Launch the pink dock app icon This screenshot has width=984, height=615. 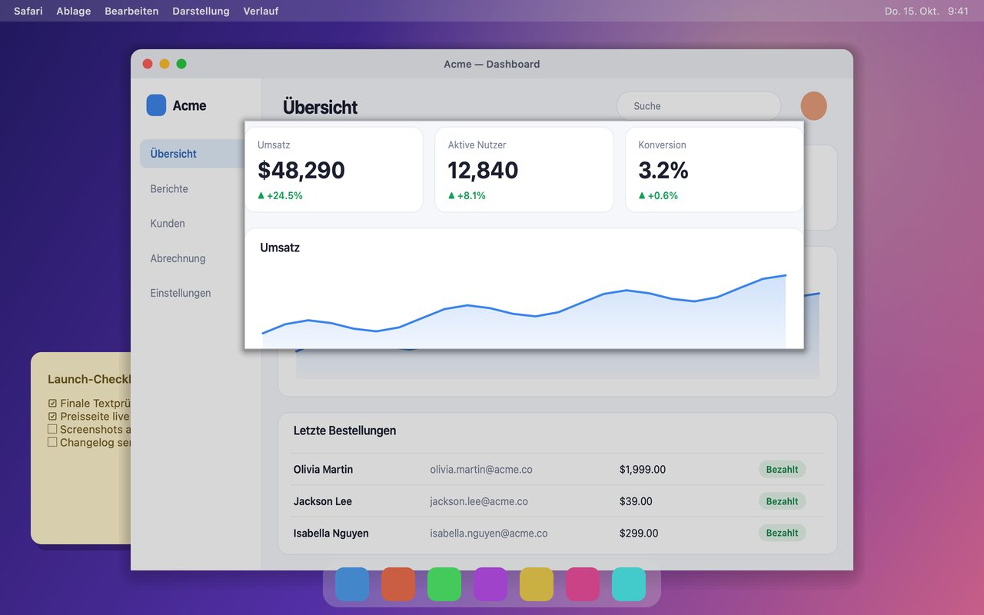click(583, 584)
